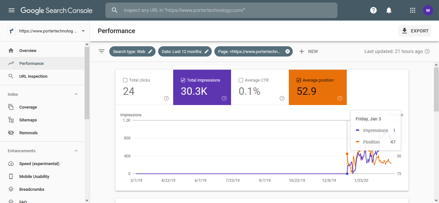Click the Average CTR metric card
Screen dimensions: 439x203
(260, 87)
